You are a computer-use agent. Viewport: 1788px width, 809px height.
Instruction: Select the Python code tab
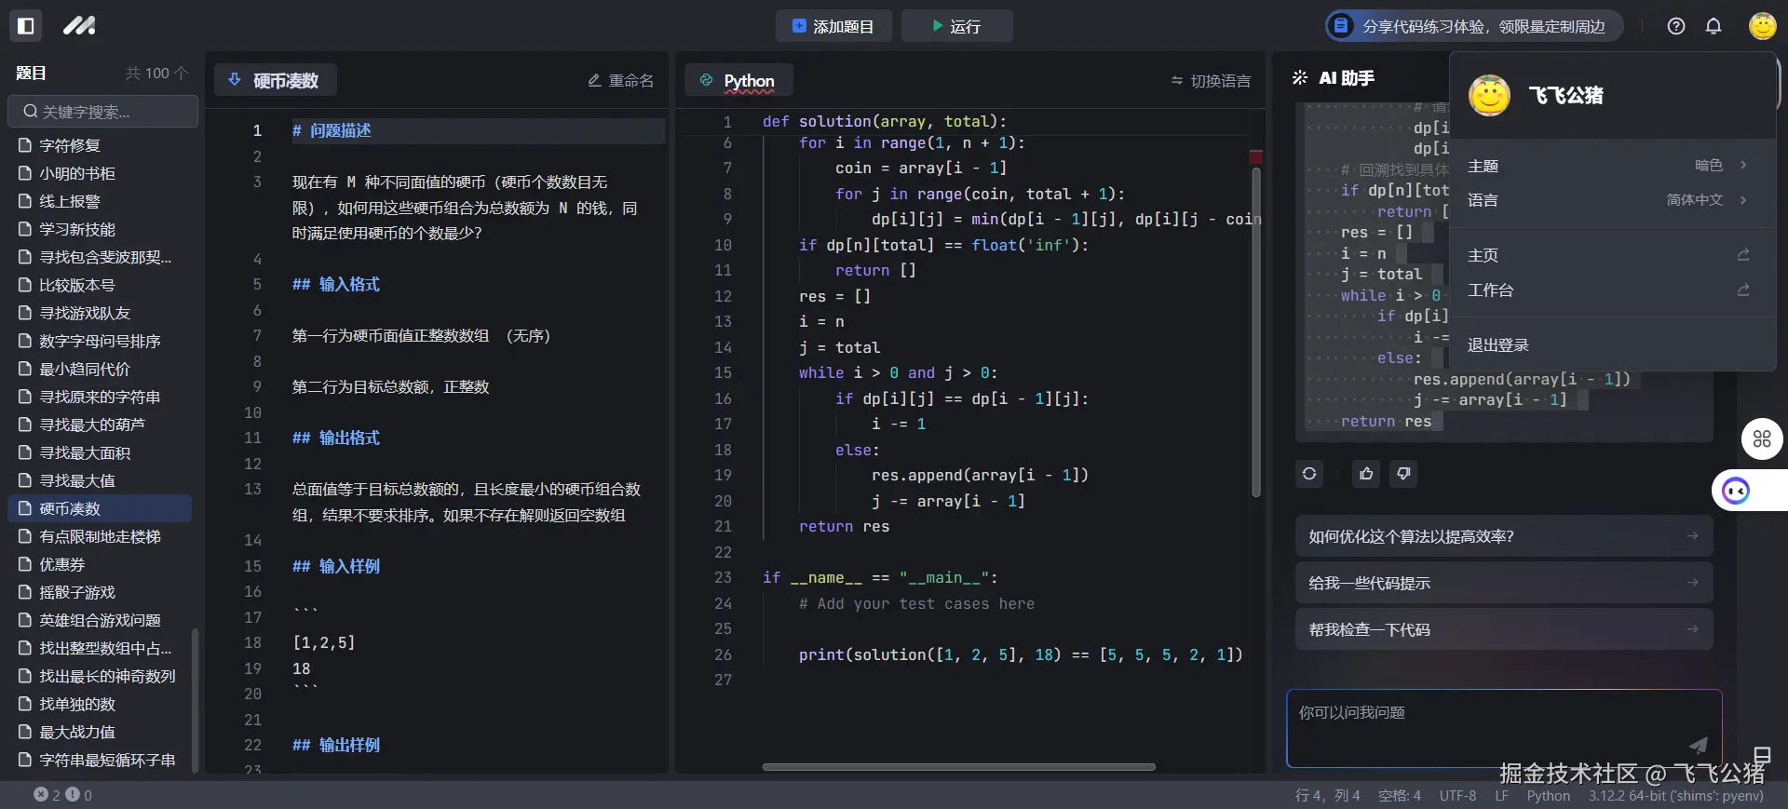738,80
